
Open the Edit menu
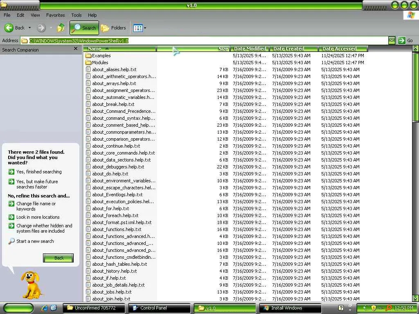(20, 15)
